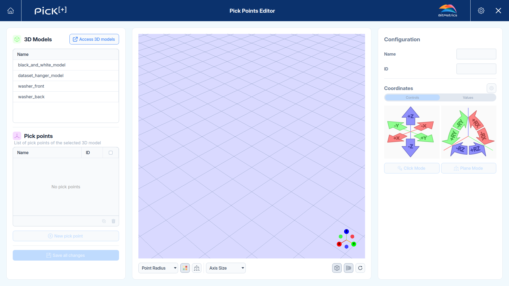509x286 pixels.
Task: Go to the home screen icon
Action: (11, 11)
